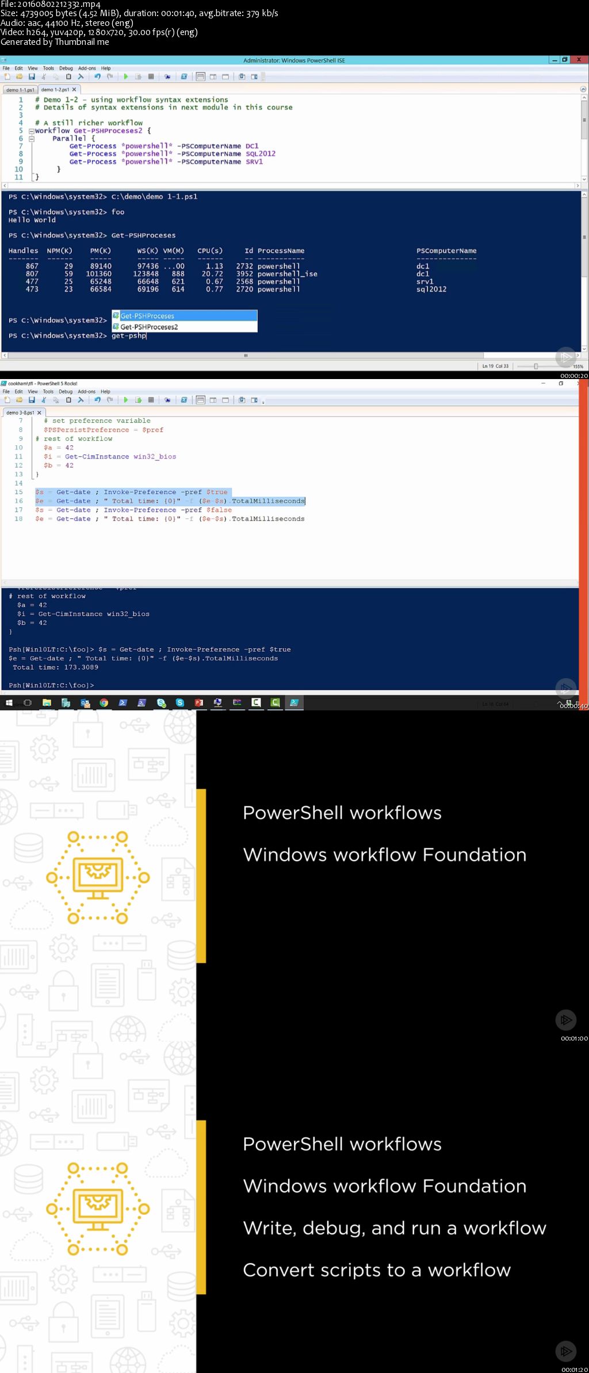Show script pane maximized, PowerShell 5 Rocks window
589x1373 pixels.
225,400
